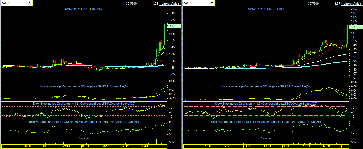Click the 0.07 level on daily MACD axis
The width and height of the screenshot is (363, 149).
[x=172, y=90]
